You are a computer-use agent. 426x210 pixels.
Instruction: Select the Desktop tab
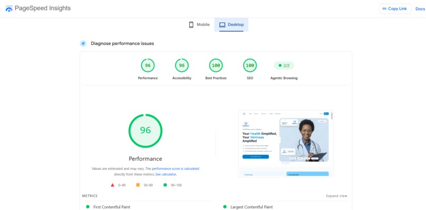231,24
